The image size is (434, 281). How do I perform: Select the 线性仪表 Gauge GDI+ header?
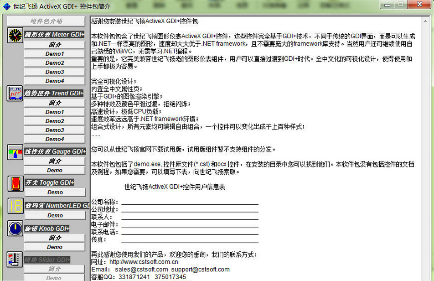(55, 151)
